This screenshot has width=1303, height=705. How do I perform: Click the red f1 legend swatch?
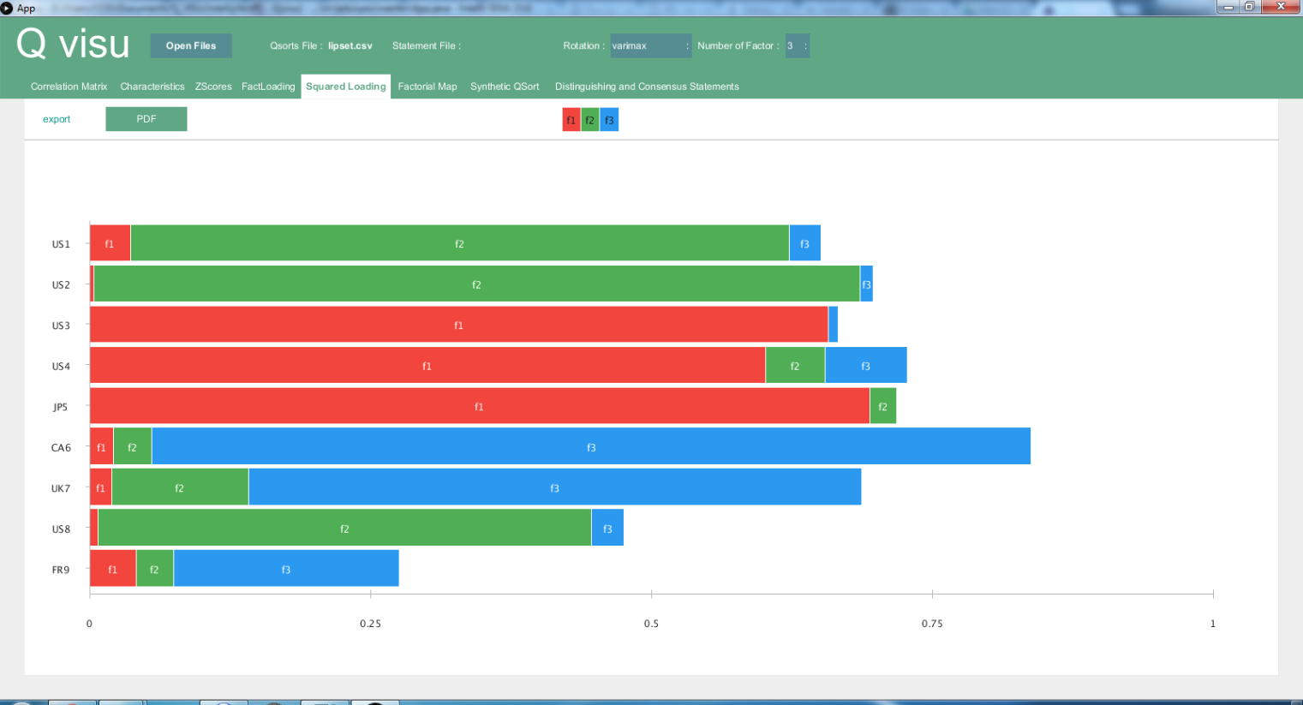click(x=571, y=120)
